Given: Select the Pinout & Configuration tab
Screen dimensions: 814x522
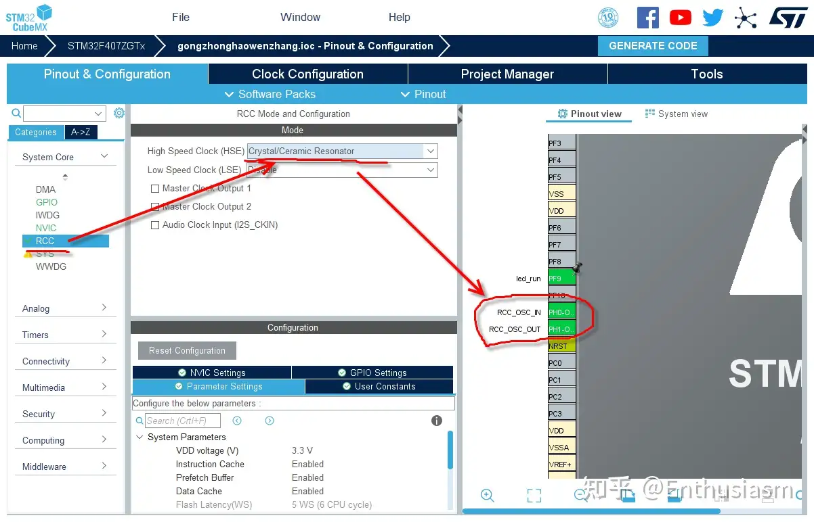Looking at the screenshot, I should [x=107, y=74].
